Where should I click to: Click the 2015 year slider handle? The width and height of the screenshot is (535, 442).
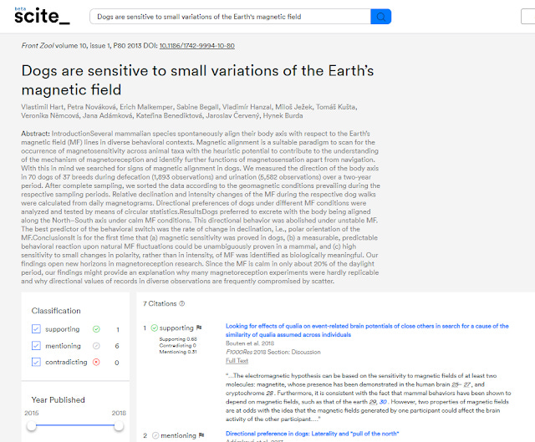[x=32, y=425]
